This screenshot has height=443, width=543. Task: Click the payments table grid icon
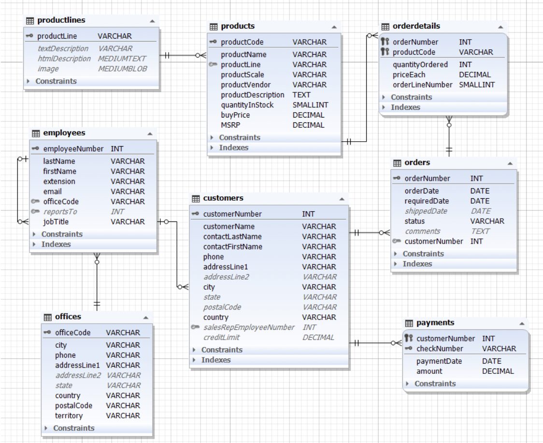tap(409, 323)
